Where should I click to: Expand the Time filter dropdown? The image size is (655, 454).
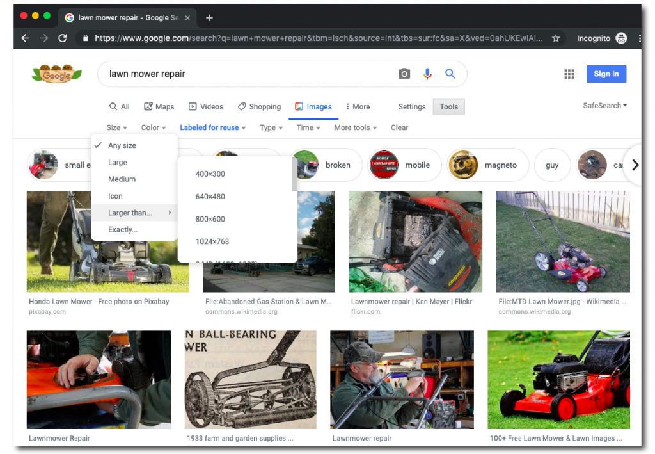308,127
